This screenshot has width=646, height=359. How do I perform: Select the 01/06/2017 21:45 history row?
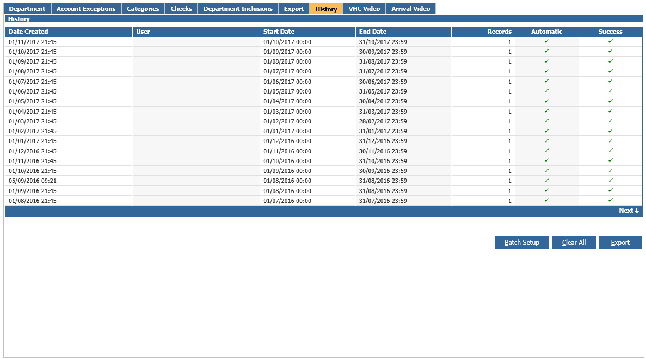point(33,91)
